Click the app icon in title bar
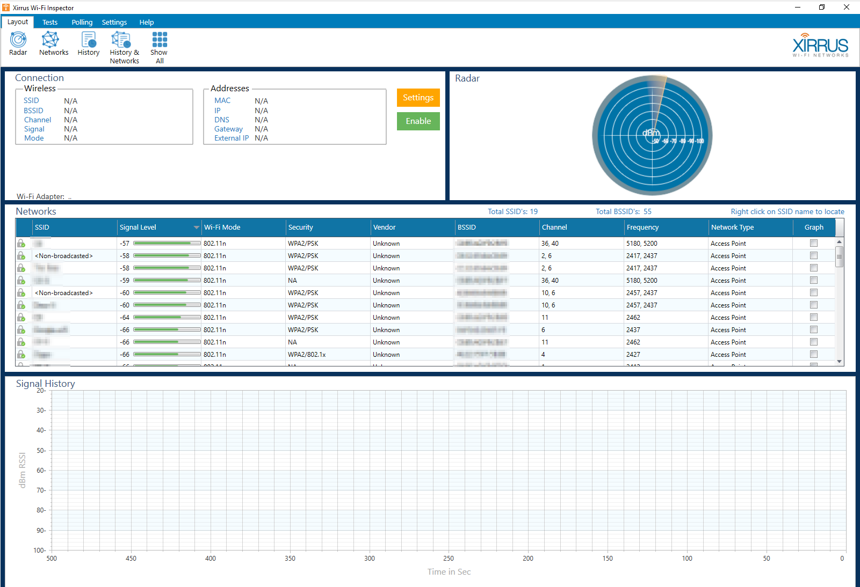This screenshot has height=587, width=860. (x=6, y=8)
